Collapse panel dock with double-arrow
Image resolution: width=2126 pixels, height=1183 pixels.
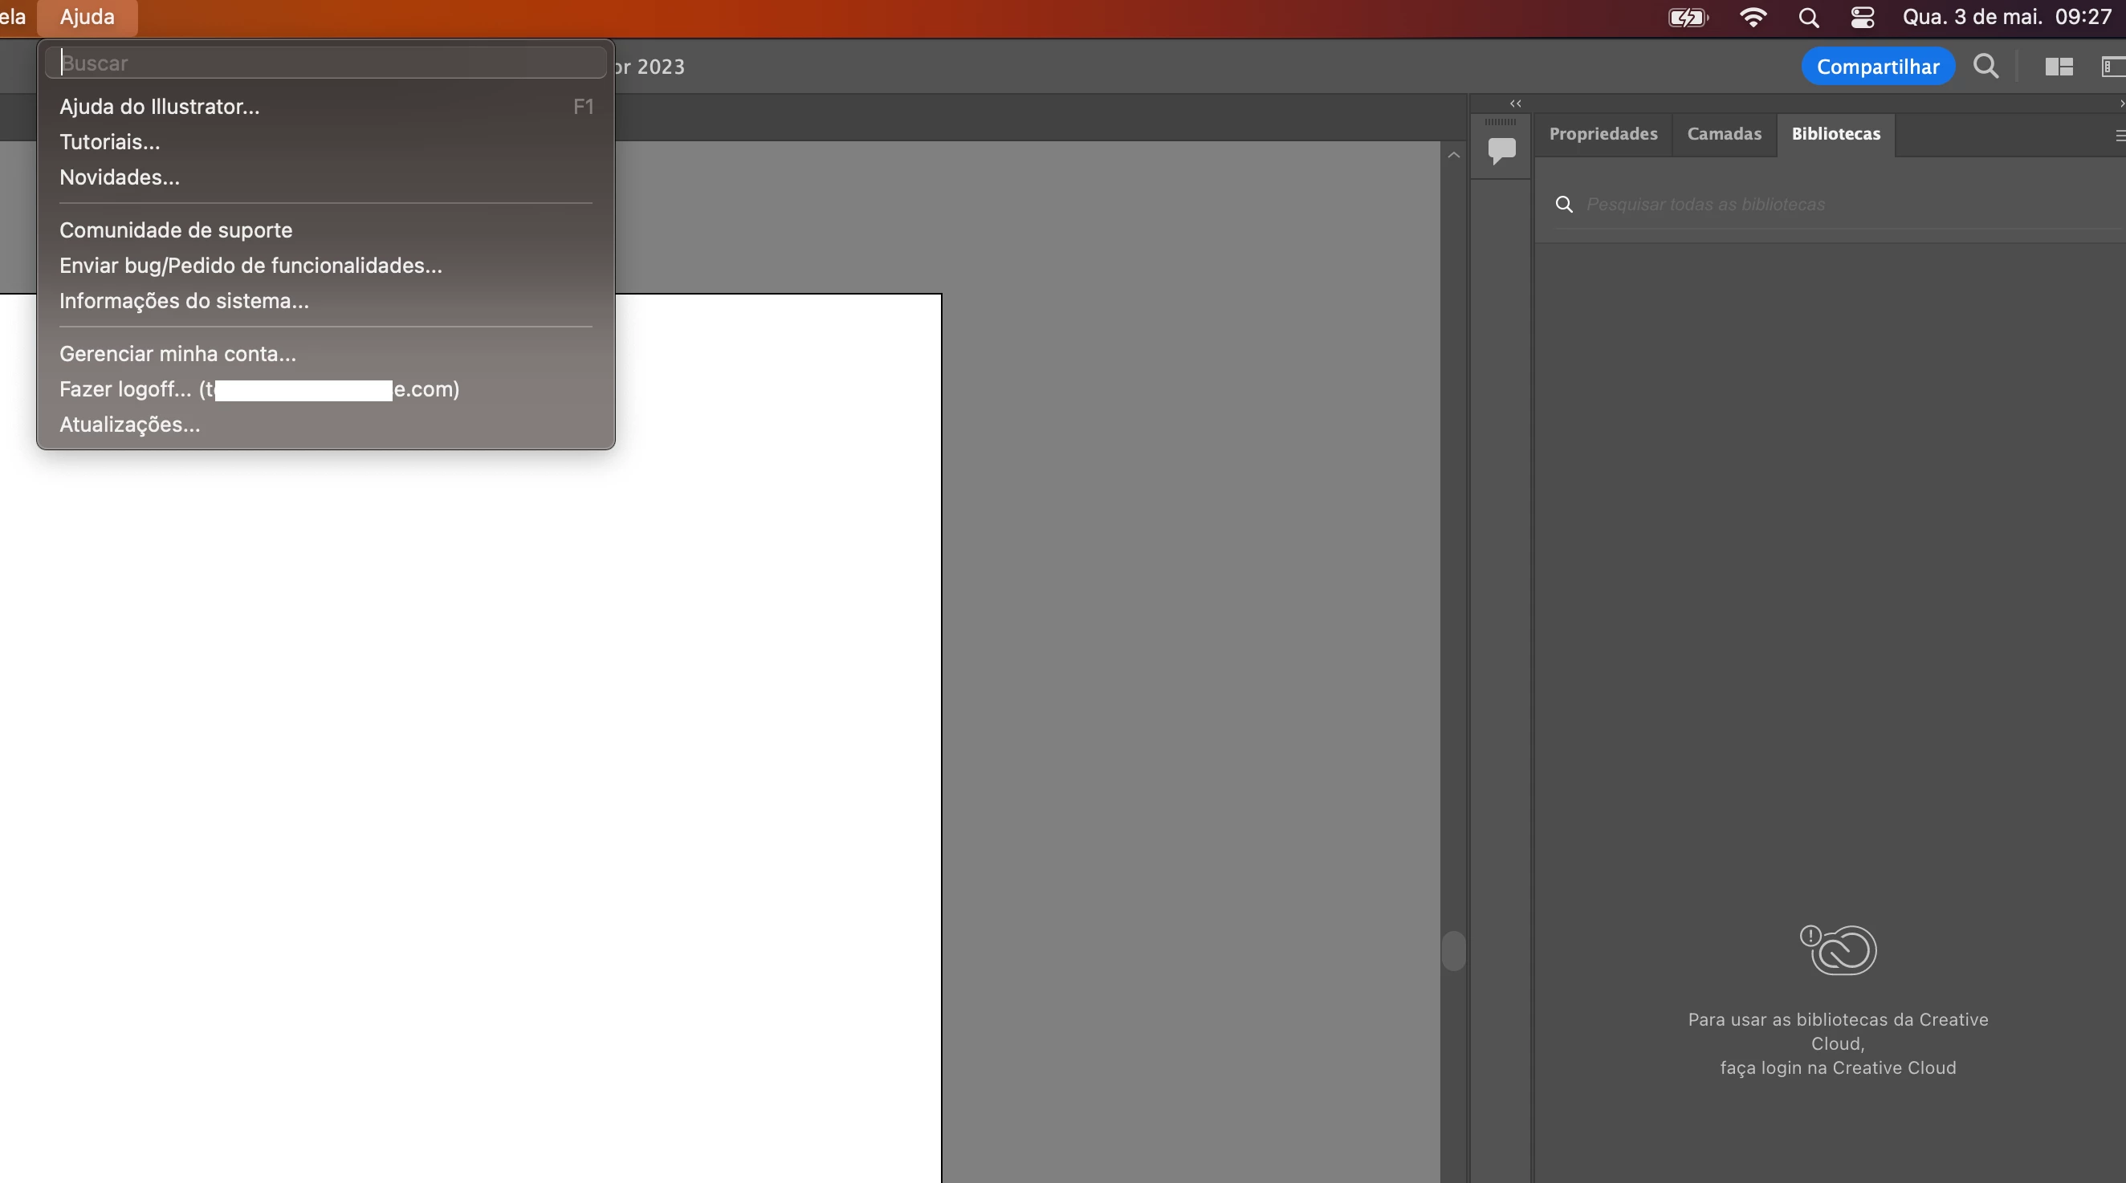pyautogui.click(x=1515, y=104)
